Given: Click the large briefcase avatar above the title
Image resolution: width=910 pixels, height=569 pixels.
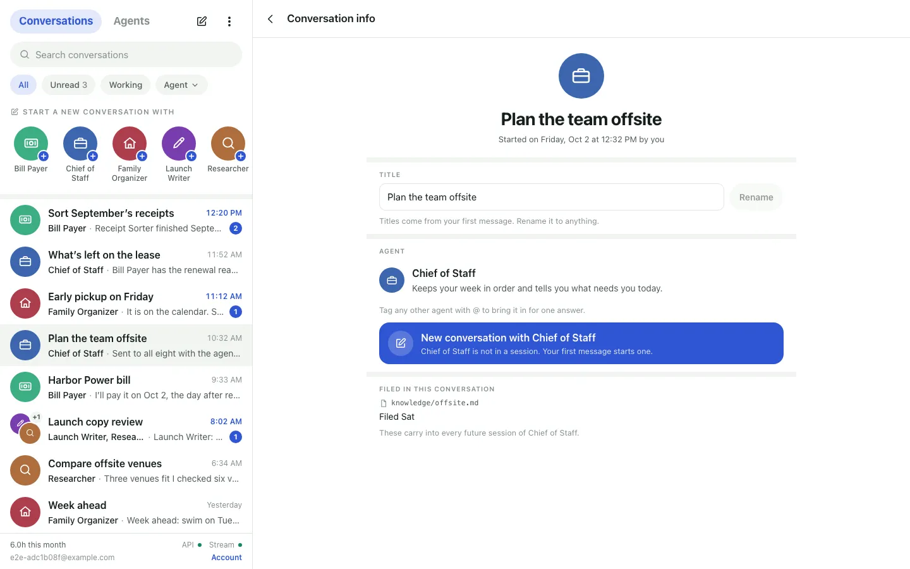Looking at the screenshot, I should pyautogui.click(x=581, y=76).
